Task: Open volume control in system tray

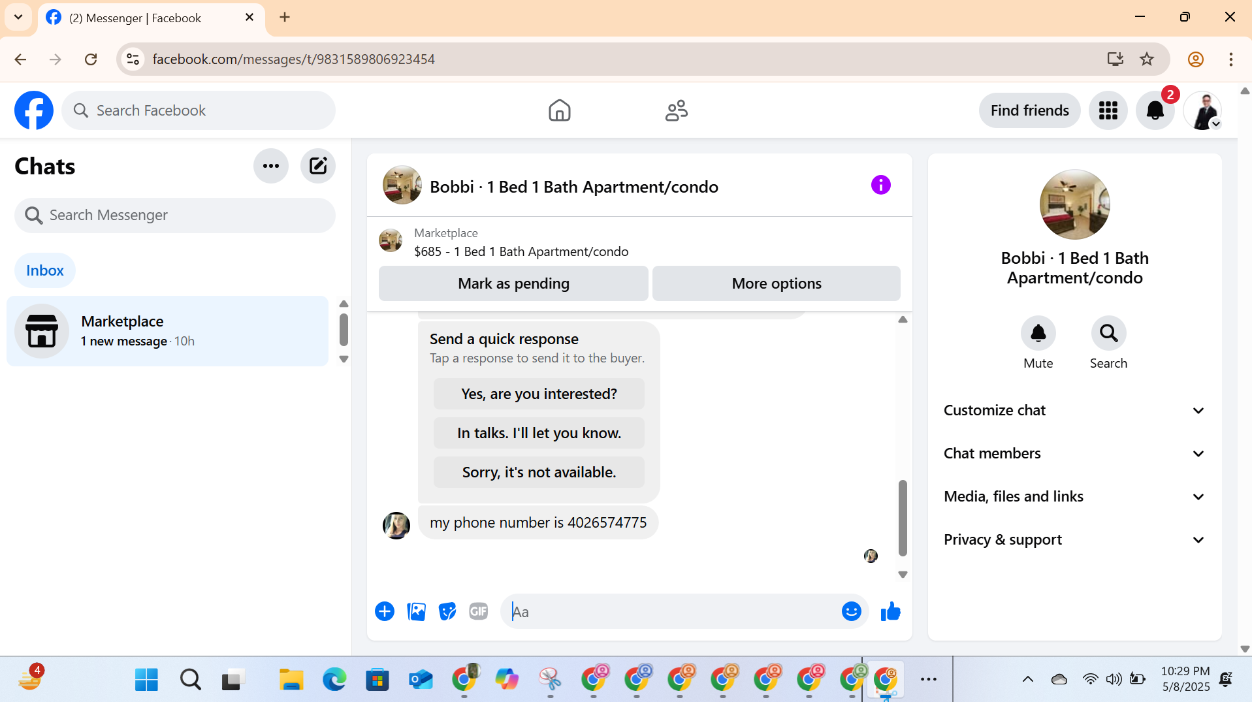Action: click(x=1114, y=680)
